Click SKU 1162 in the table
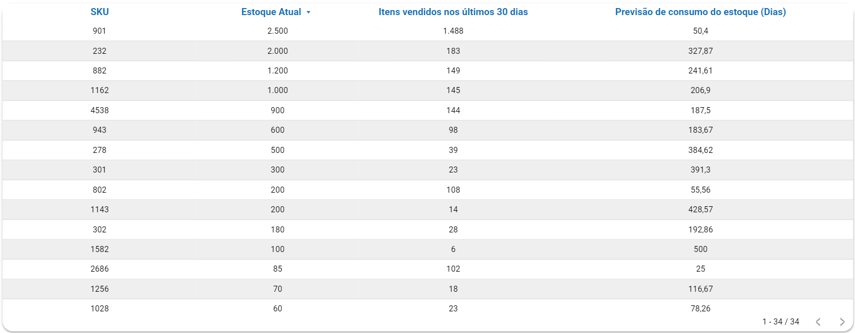Image resolution: width=855 pixels, height=333 pixels. pos(100,91)
